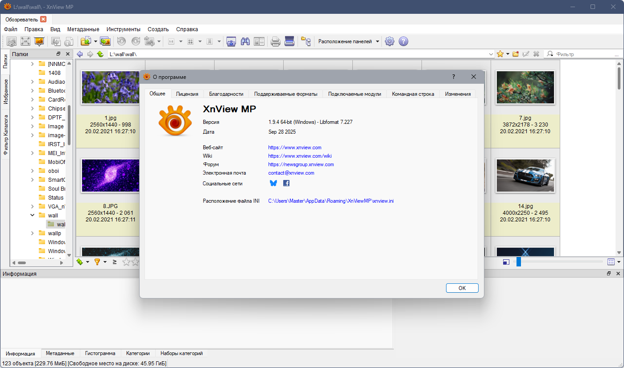Switch to the Поддерживаемые форматы tab
The image size is (624, 368).
[286, 94]
